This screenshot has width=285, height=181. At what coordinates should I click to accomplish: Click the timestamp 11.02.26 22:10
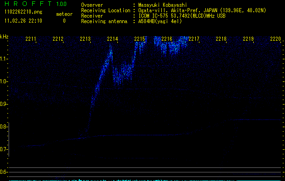[23, 21]
